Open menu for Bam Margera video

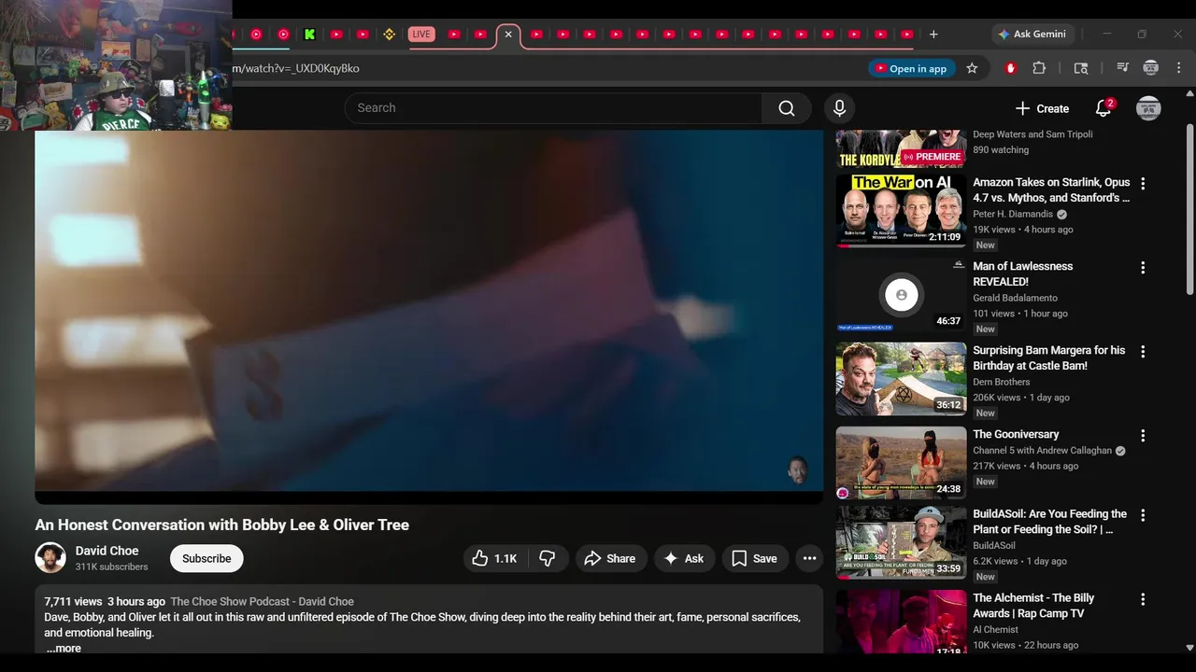[x=1142, y=352]
